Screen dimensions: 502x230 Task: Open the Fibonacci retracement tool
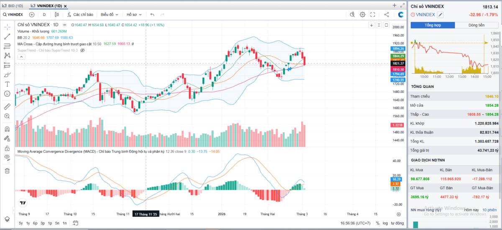pos(7,46)
